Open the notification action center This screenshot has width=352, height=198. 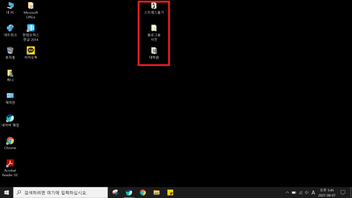point(343,193)
